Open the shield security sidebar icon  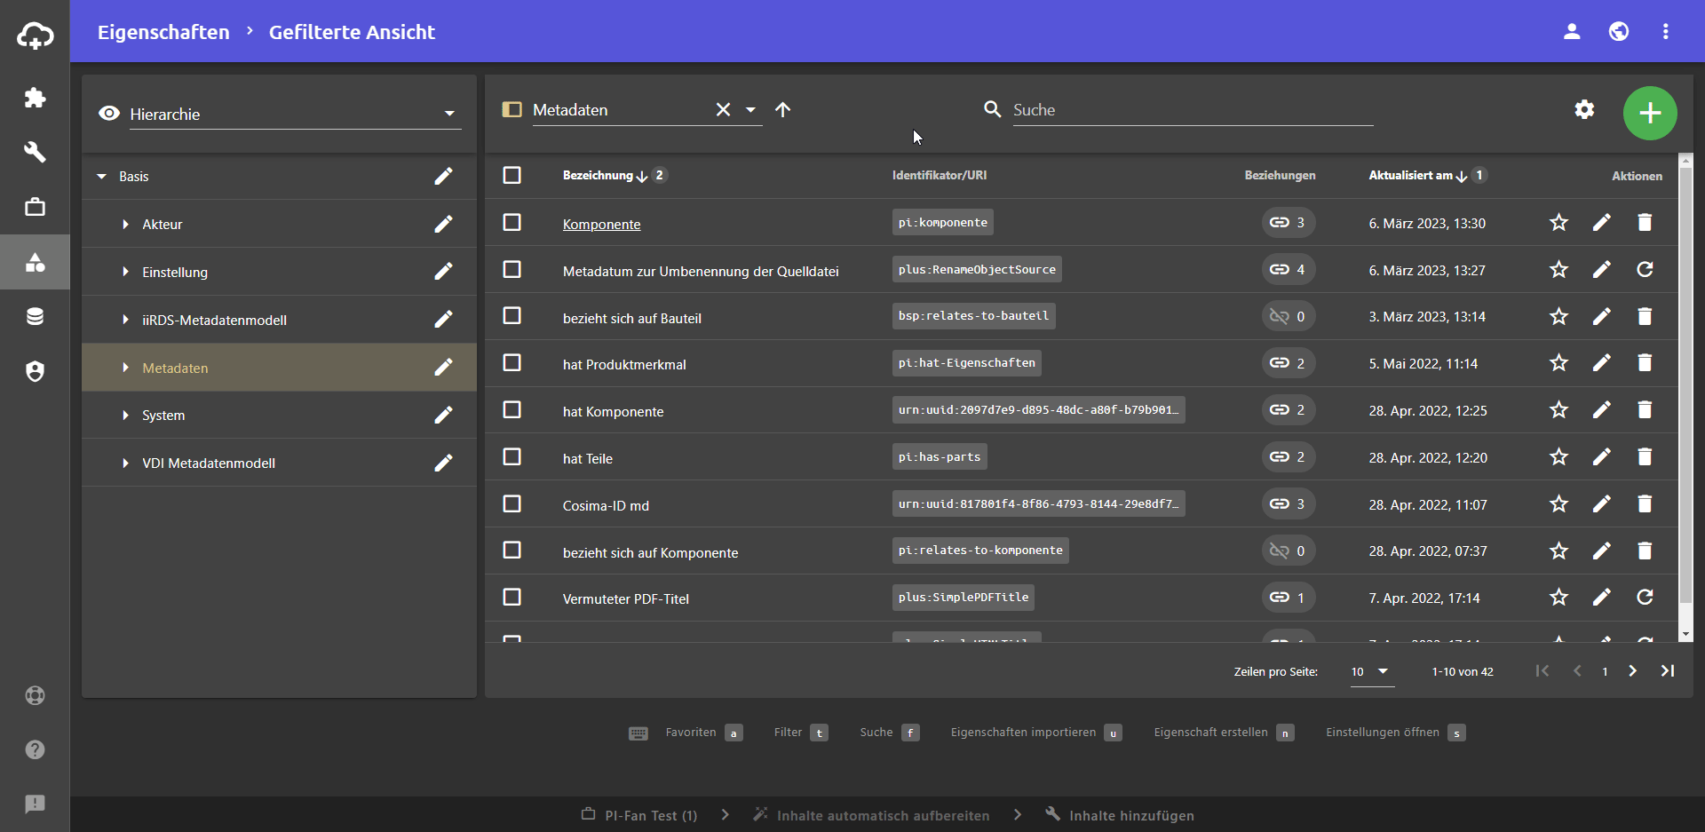[35, 371]
